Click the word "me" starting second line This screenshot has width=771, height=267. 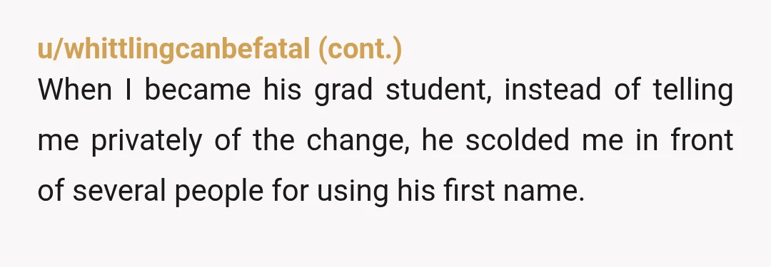tap(58, 142)
